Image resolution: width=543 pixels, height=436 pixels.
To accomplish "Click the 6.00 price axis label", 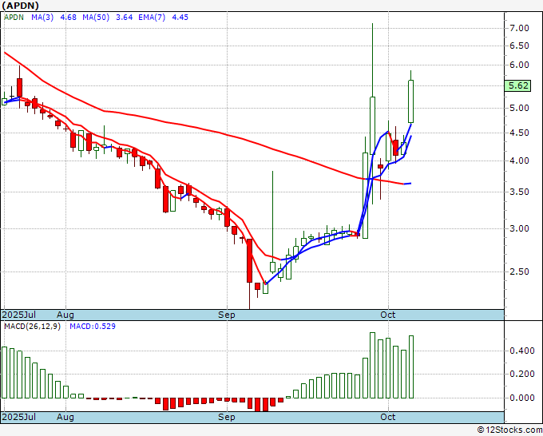I will coord(519,65).
